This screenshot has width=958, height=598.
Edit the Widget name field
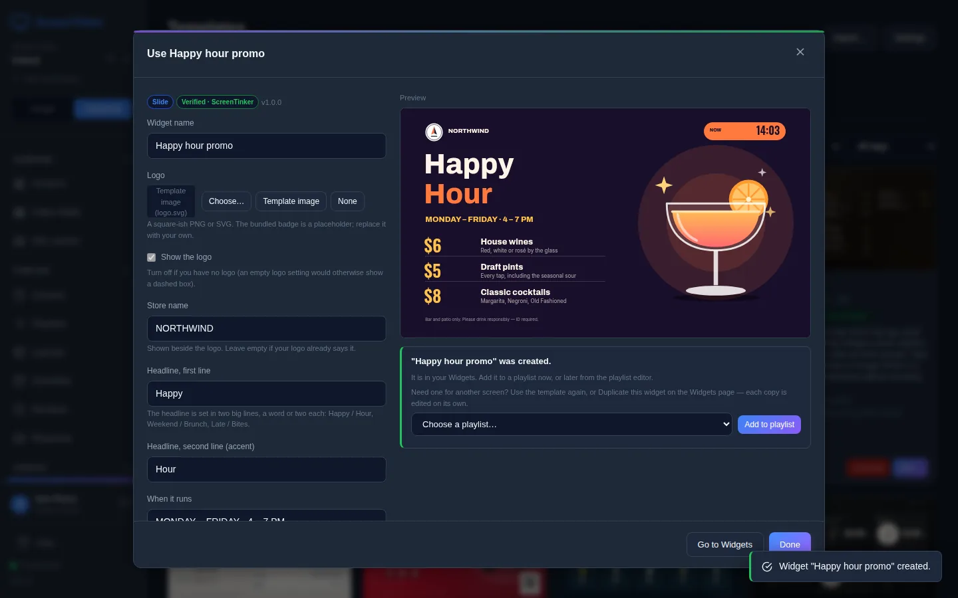(266, 146)
